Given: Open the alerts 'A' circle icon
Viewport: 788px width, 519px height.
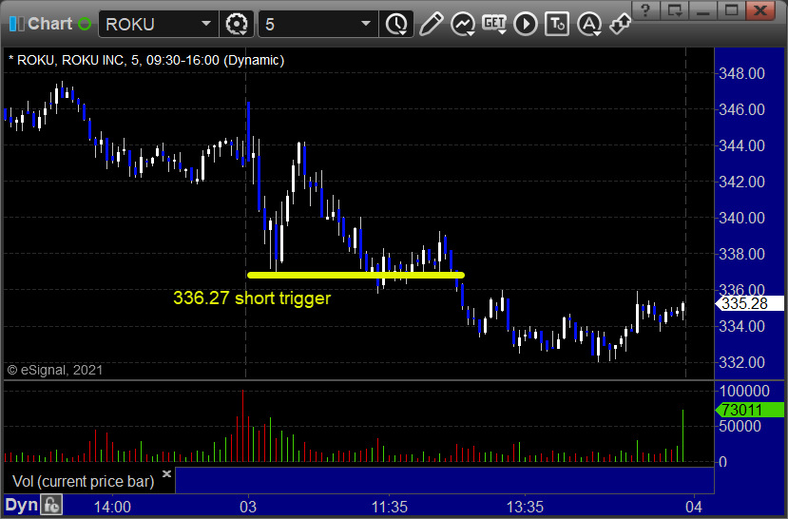Looking at the screenshot, I should (x=589, y=24).
